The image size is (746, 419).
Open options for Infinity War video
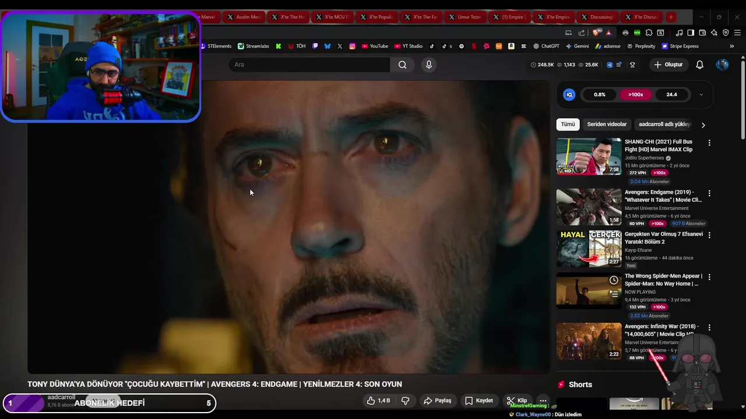(x=709, y=328)
